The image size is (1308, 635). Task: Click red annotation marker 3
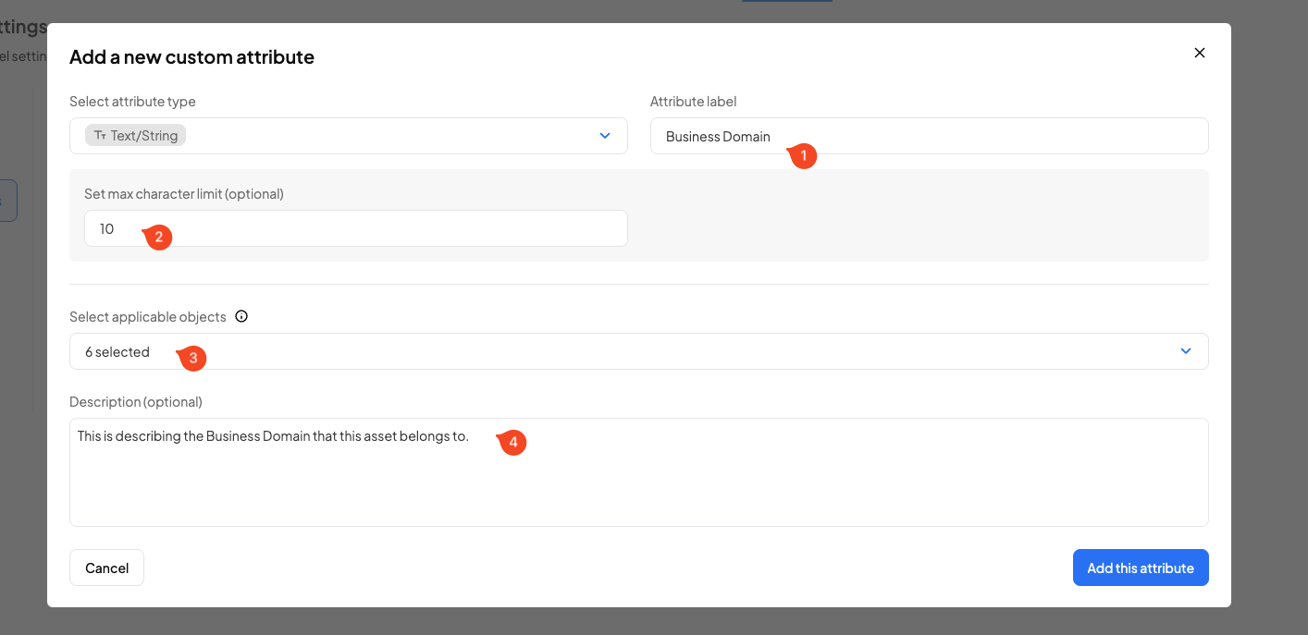pos(192,358)
